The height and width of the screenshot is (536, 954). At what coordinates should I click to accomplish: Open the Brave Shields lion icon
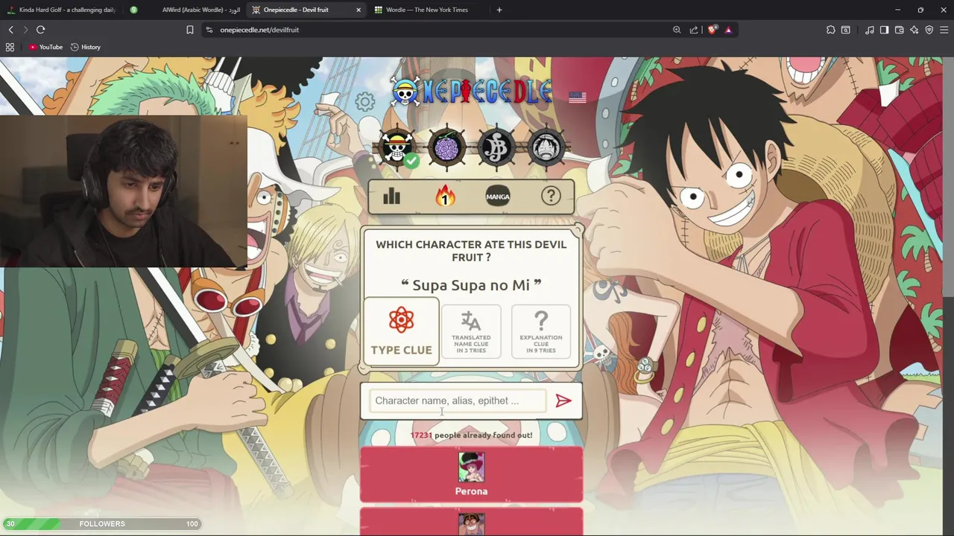[713, 30]
